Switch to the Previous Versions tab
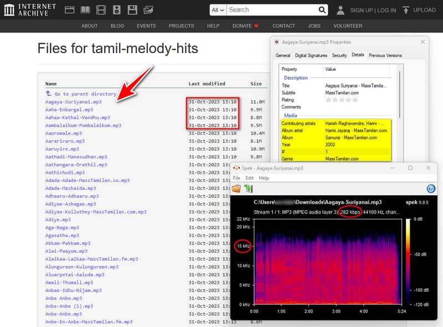 coord(385,55)
